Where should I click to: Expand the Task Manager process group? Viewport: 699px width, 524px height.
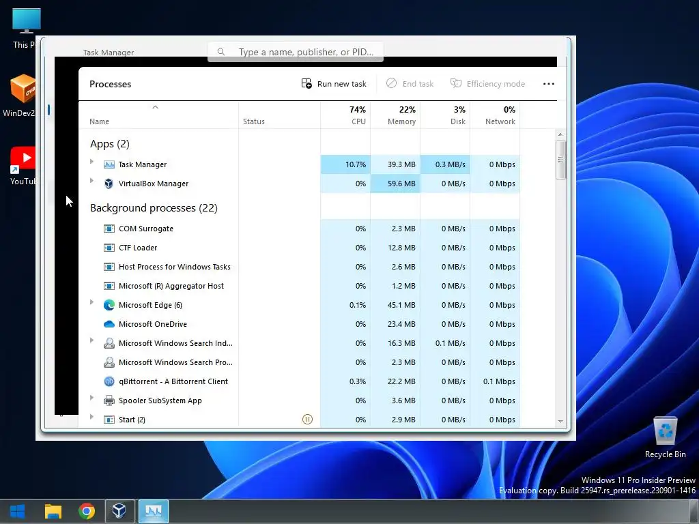[92, 161]
